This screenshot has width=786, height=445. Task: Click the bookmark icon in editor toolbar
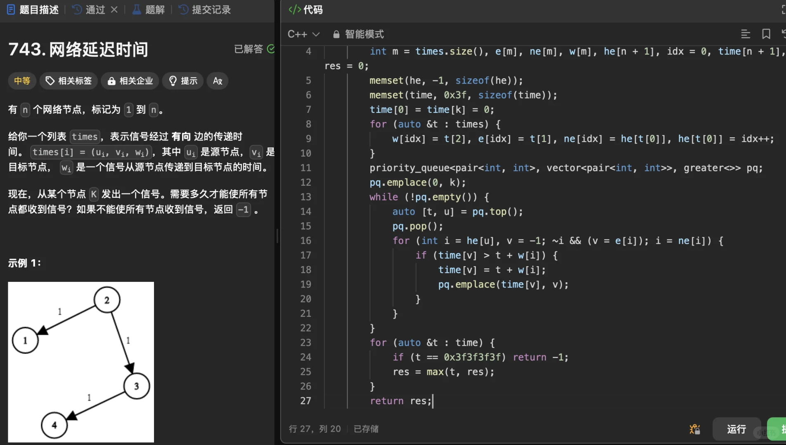[766, 34]
